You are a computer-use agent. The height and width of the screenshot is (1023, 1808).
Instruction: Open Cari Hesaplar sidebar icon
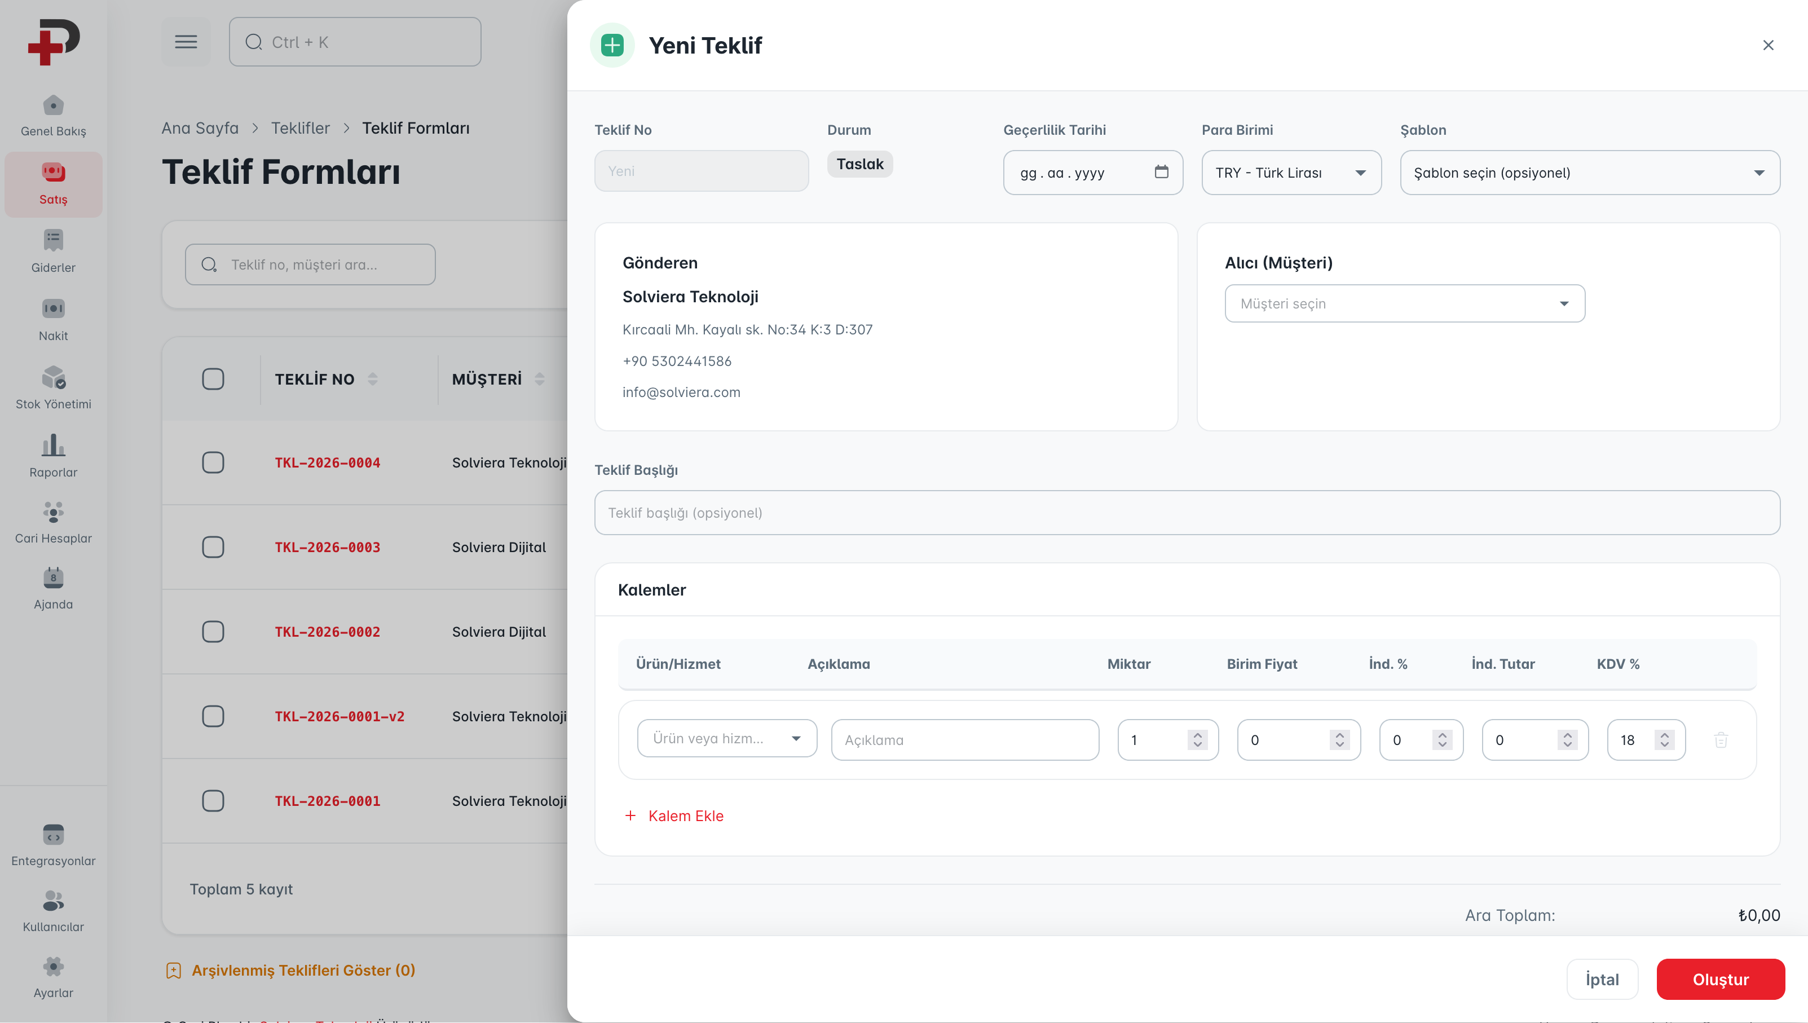tap(54, 522)
